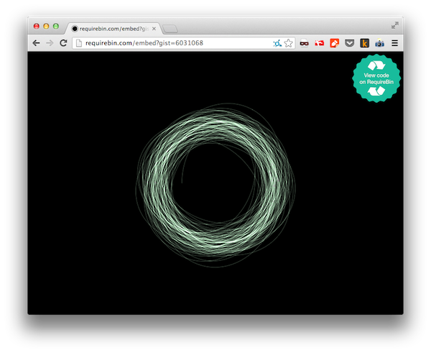Open a new tab
The width and height of the screenshot is (431, 353).
(170, 29)
